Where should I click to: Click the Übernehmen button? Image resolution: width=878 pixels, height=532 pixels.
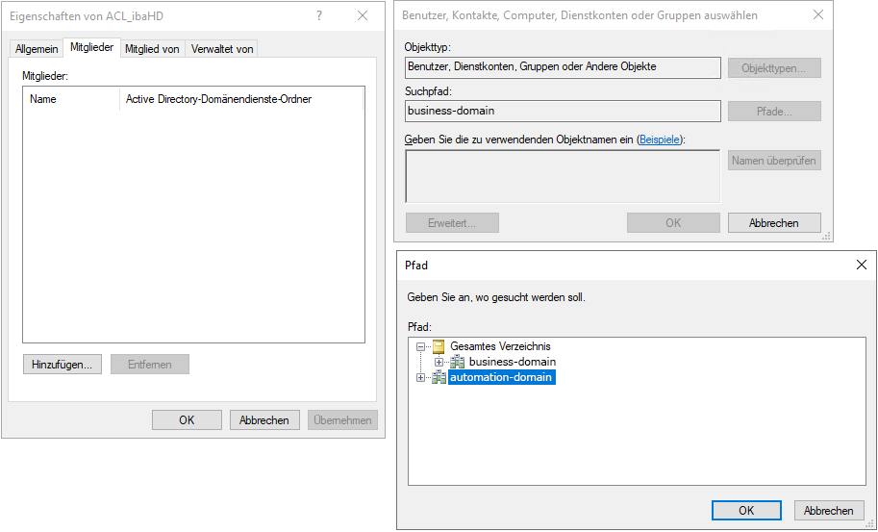coord(342,420)
